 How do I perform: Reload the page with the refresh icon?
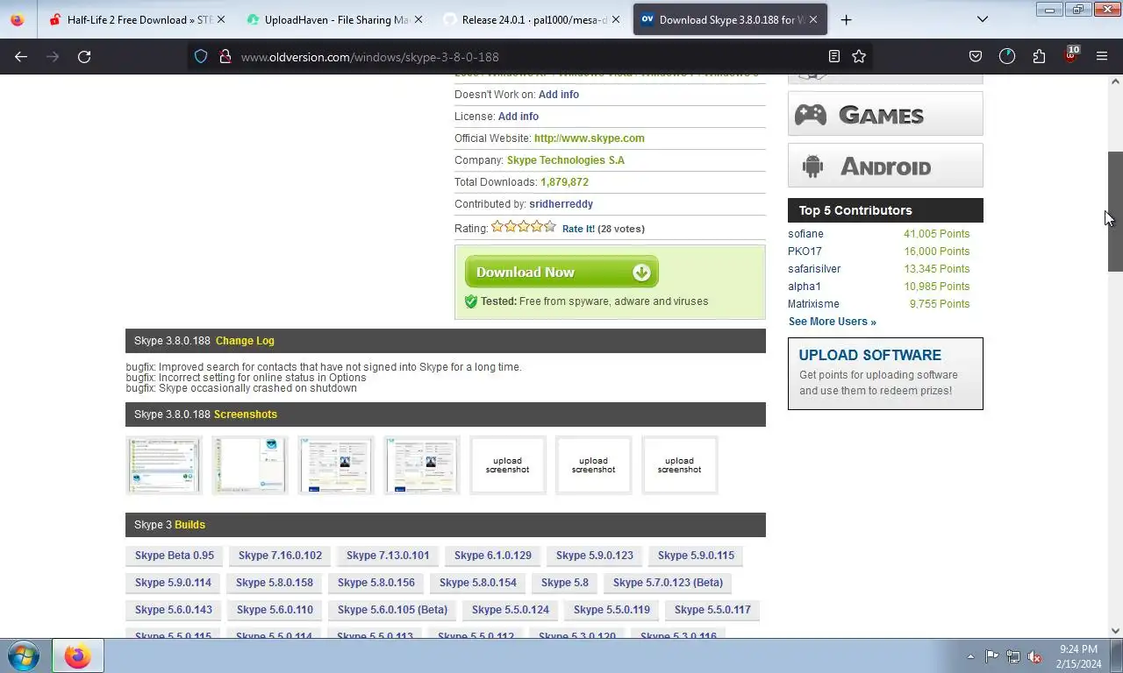pyautogui.click(x=84, y=56)
